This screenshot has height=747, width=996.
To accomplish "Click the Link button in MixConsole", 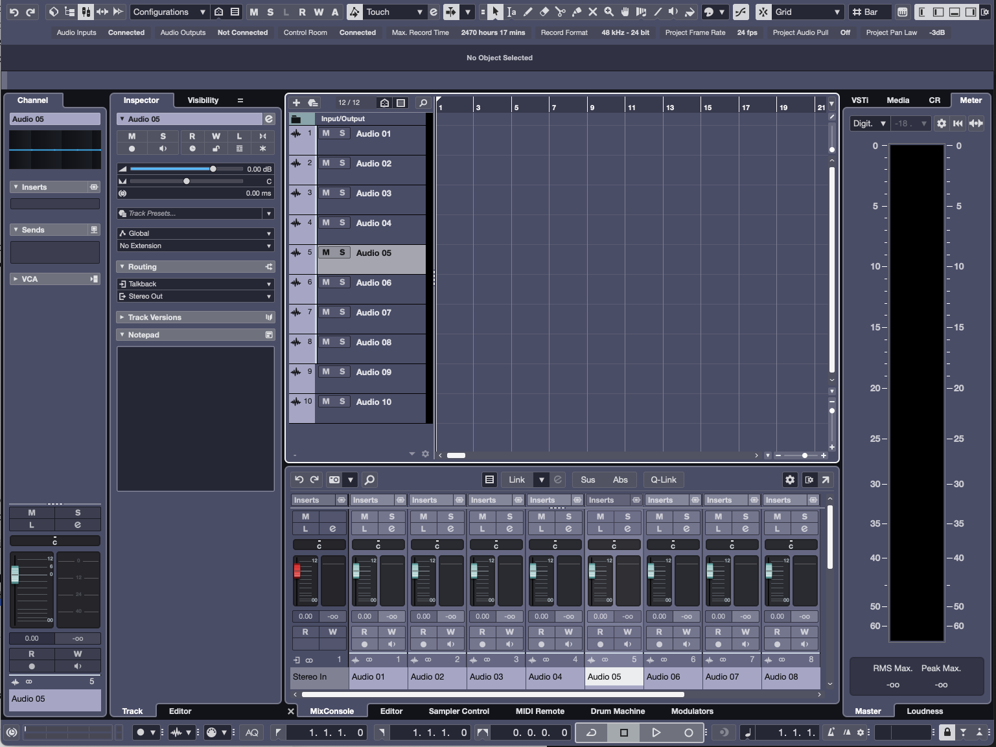I will pyautogui.click(x=516, y=479).
